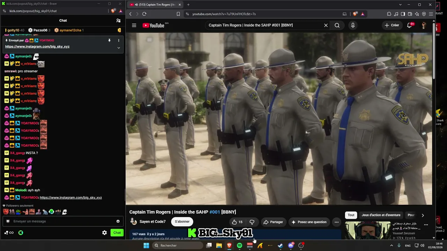Unpin the pinned chat message

tap(109, 40)
